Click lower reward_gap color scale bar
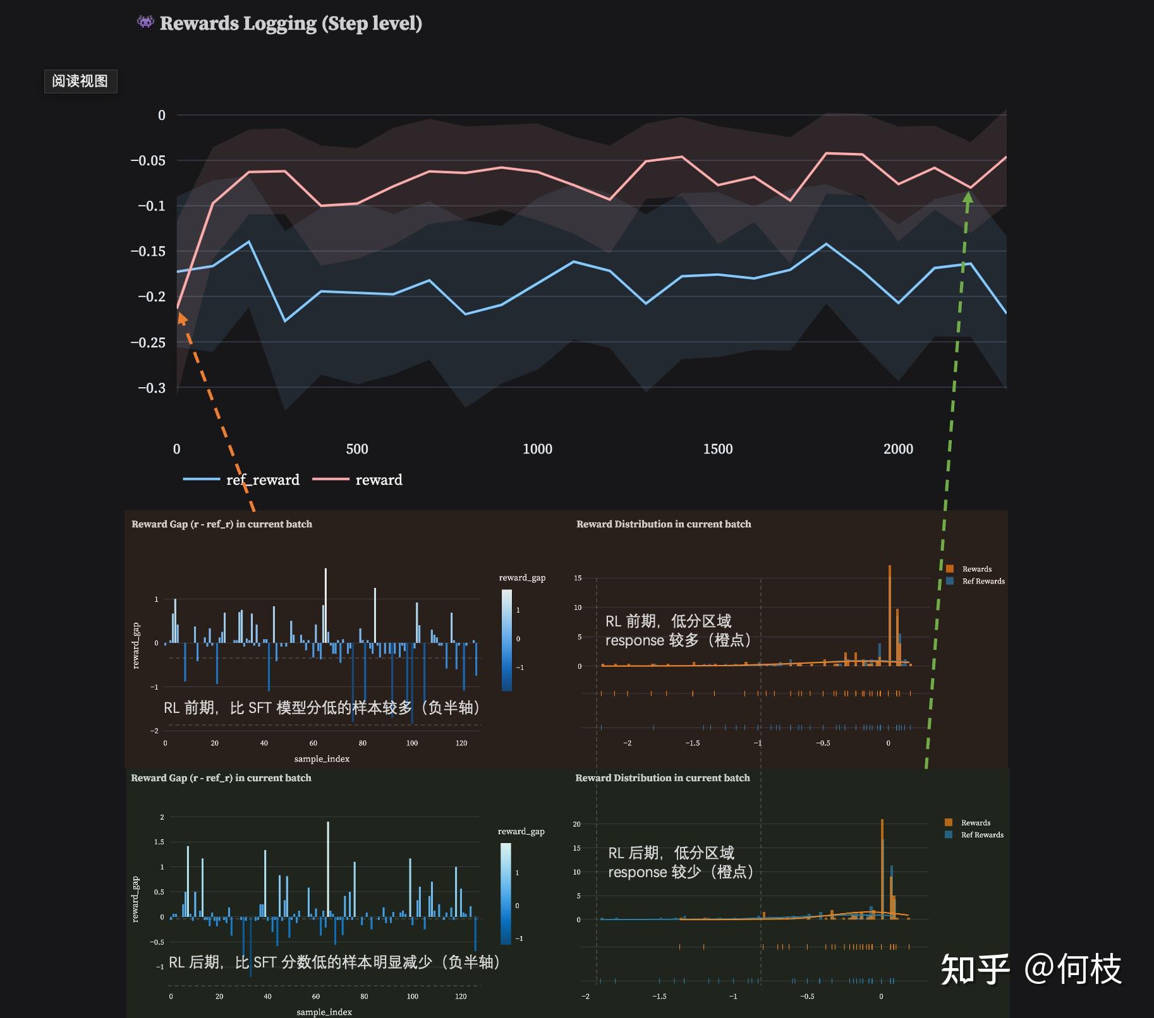Viewport: 1154px width, 1018px height. click(x=506, y=894)
